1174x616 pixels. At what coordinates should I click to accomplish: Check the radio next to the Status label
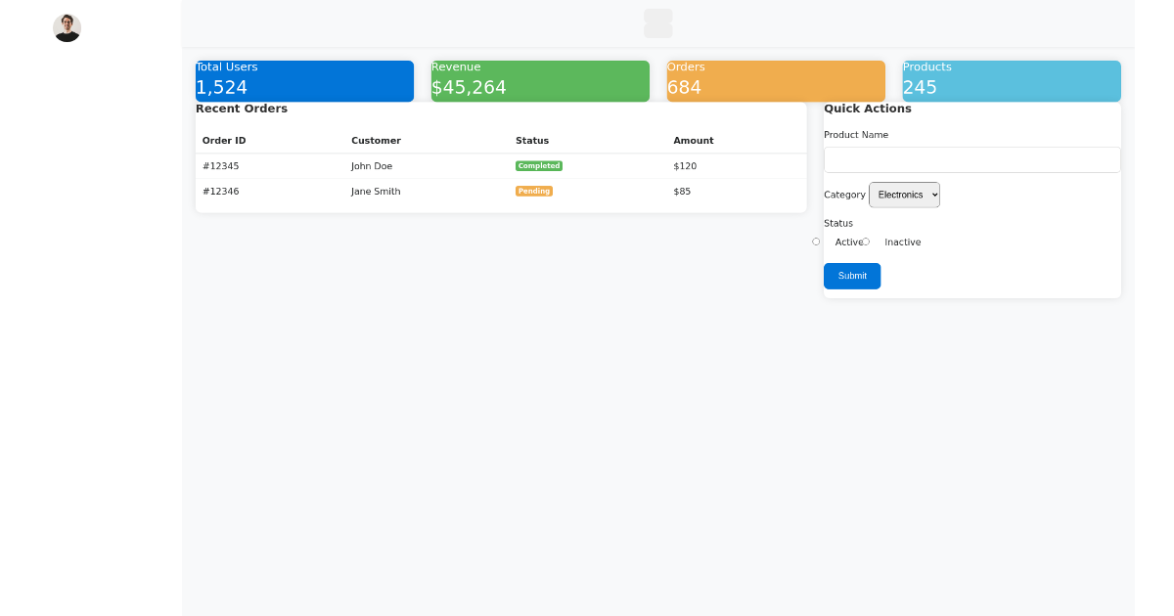click(816, 242)
